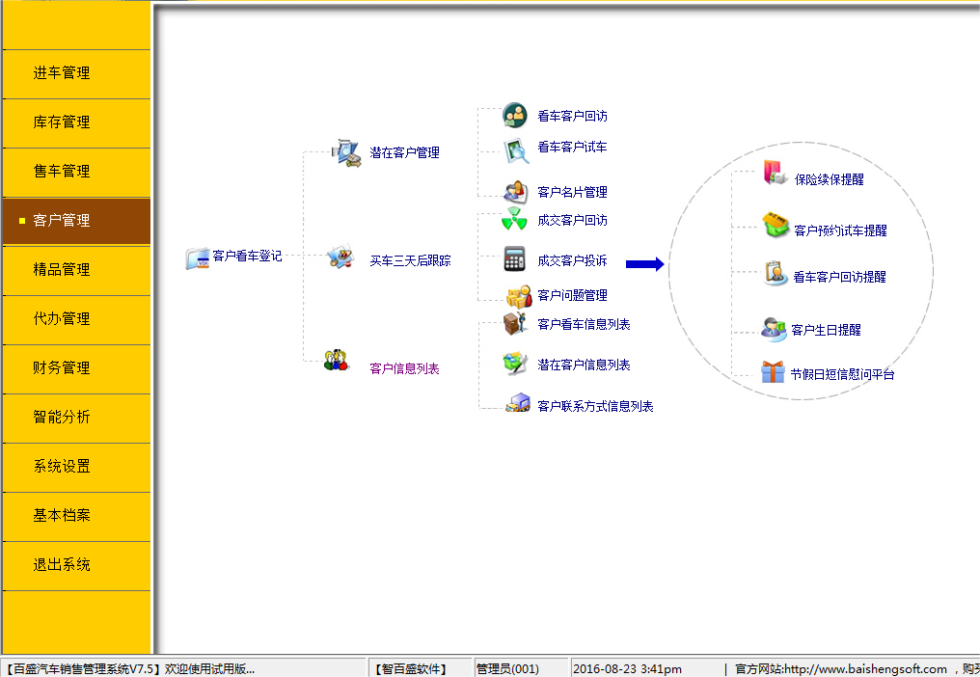Viewport: 980px width, 677px height.
Task: Open the 售车管理 sidebar menu
Action: pyautogui.click(x=76, y=172)
